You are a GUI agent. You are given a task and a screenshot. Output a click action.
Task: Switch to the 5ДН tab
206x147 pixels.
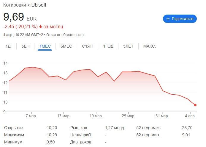[25, 46]
